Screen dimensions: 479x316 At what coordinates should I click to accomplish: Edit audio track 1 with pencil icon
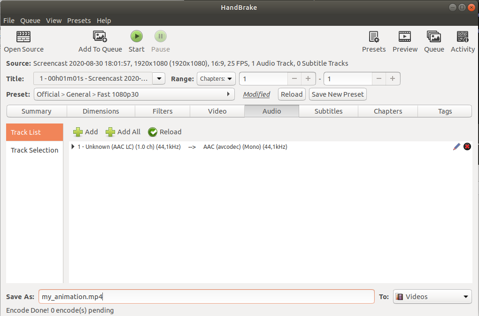click(x=457, y=147)
